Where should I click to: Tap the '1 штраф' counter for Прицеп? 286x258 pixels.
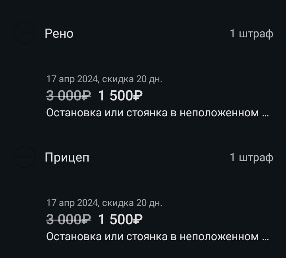pos(251,158)
